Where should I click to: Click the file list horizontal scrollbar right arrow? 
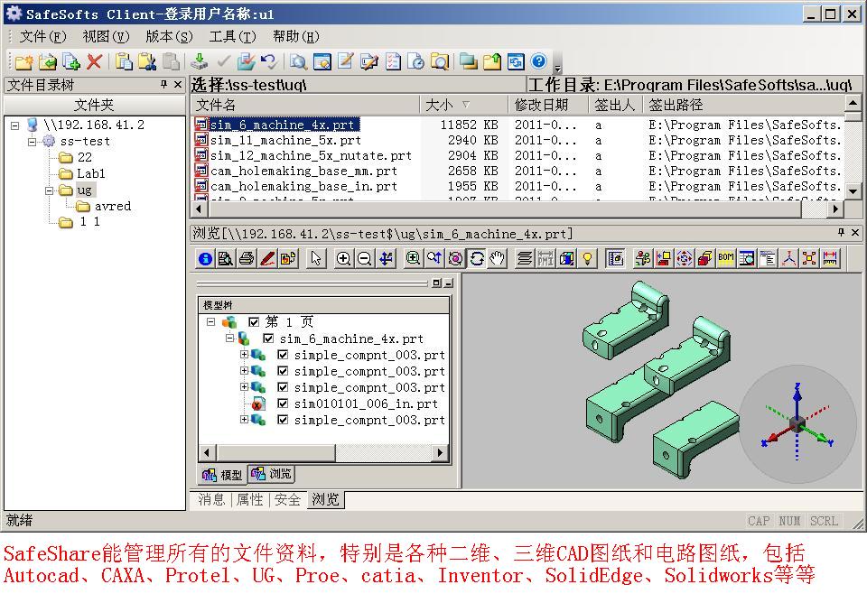click(836, 209)
